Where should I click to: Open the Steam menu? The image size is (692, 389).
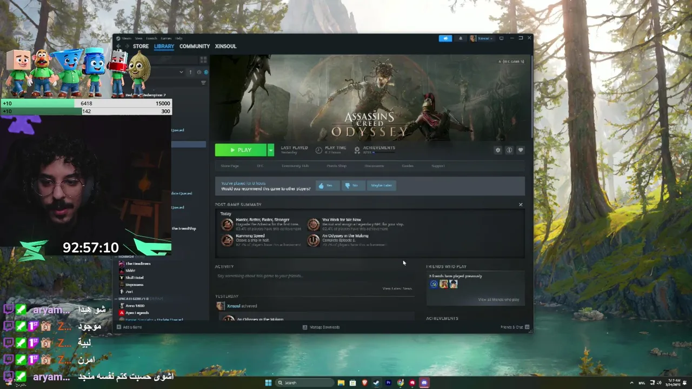[127, 38]
